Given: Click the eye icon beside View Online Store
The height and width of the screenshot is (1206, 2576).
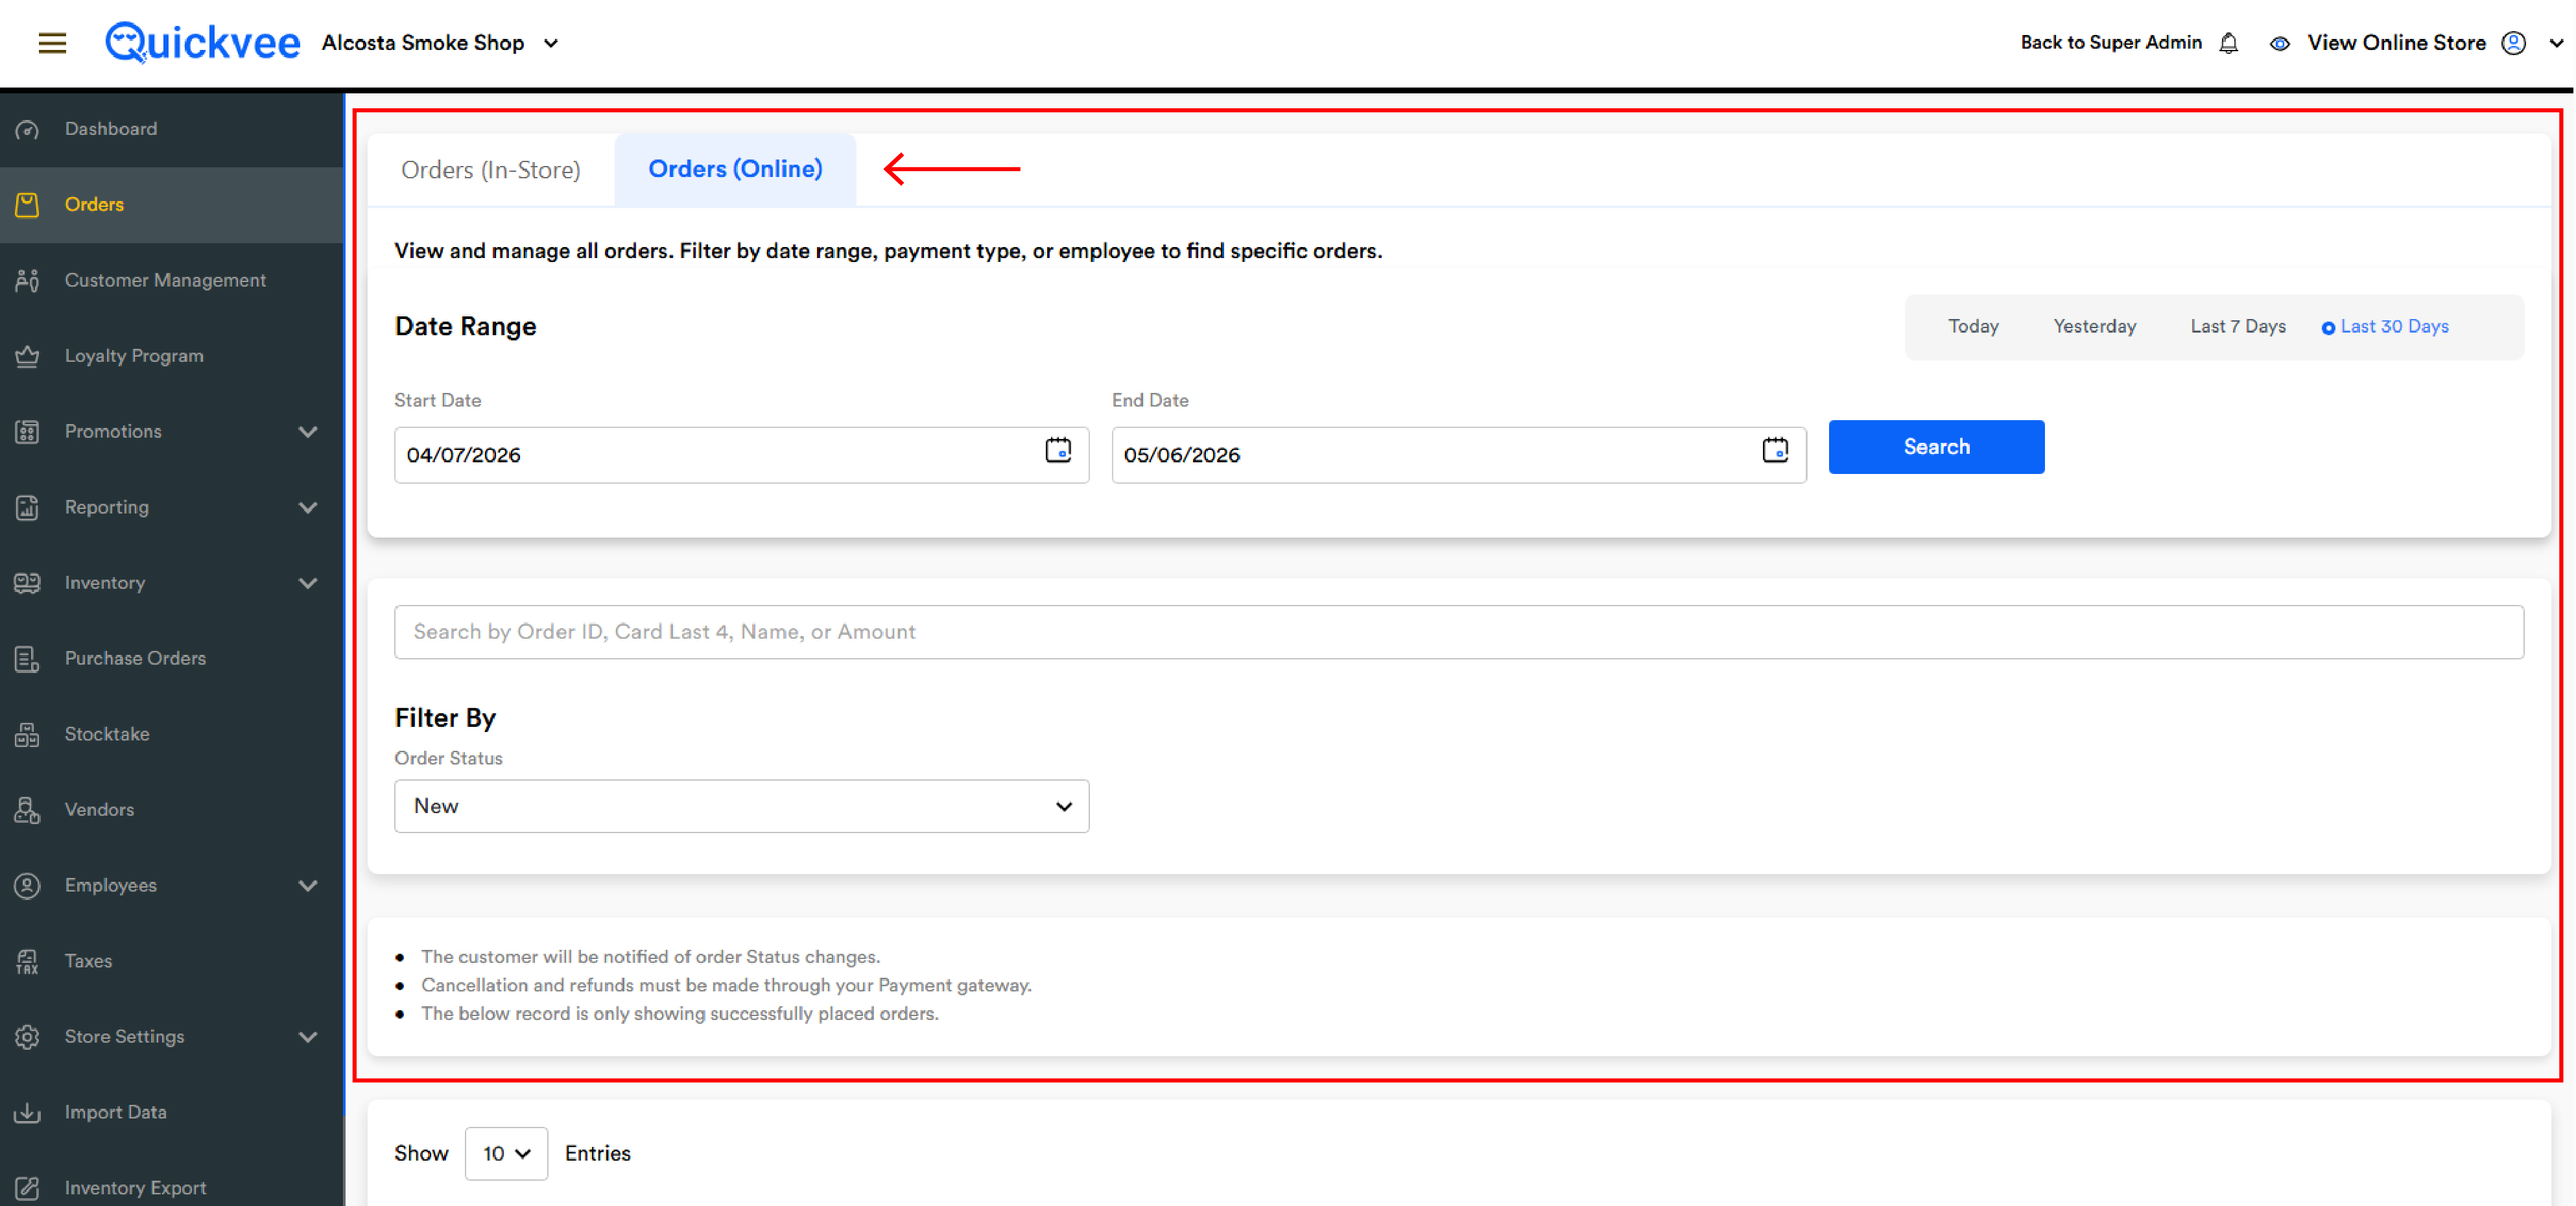Looking at the screenshot, I should pos(2280,43).
